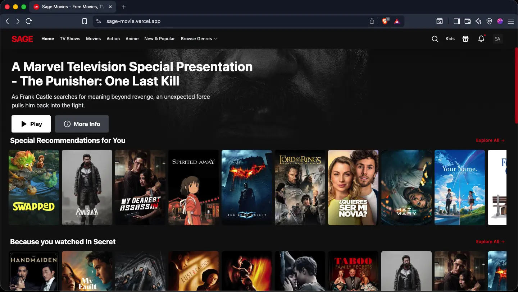The image size is (518, 292).
Task: Select the Sage Movies browser tab
Action: tap(73, 7)
